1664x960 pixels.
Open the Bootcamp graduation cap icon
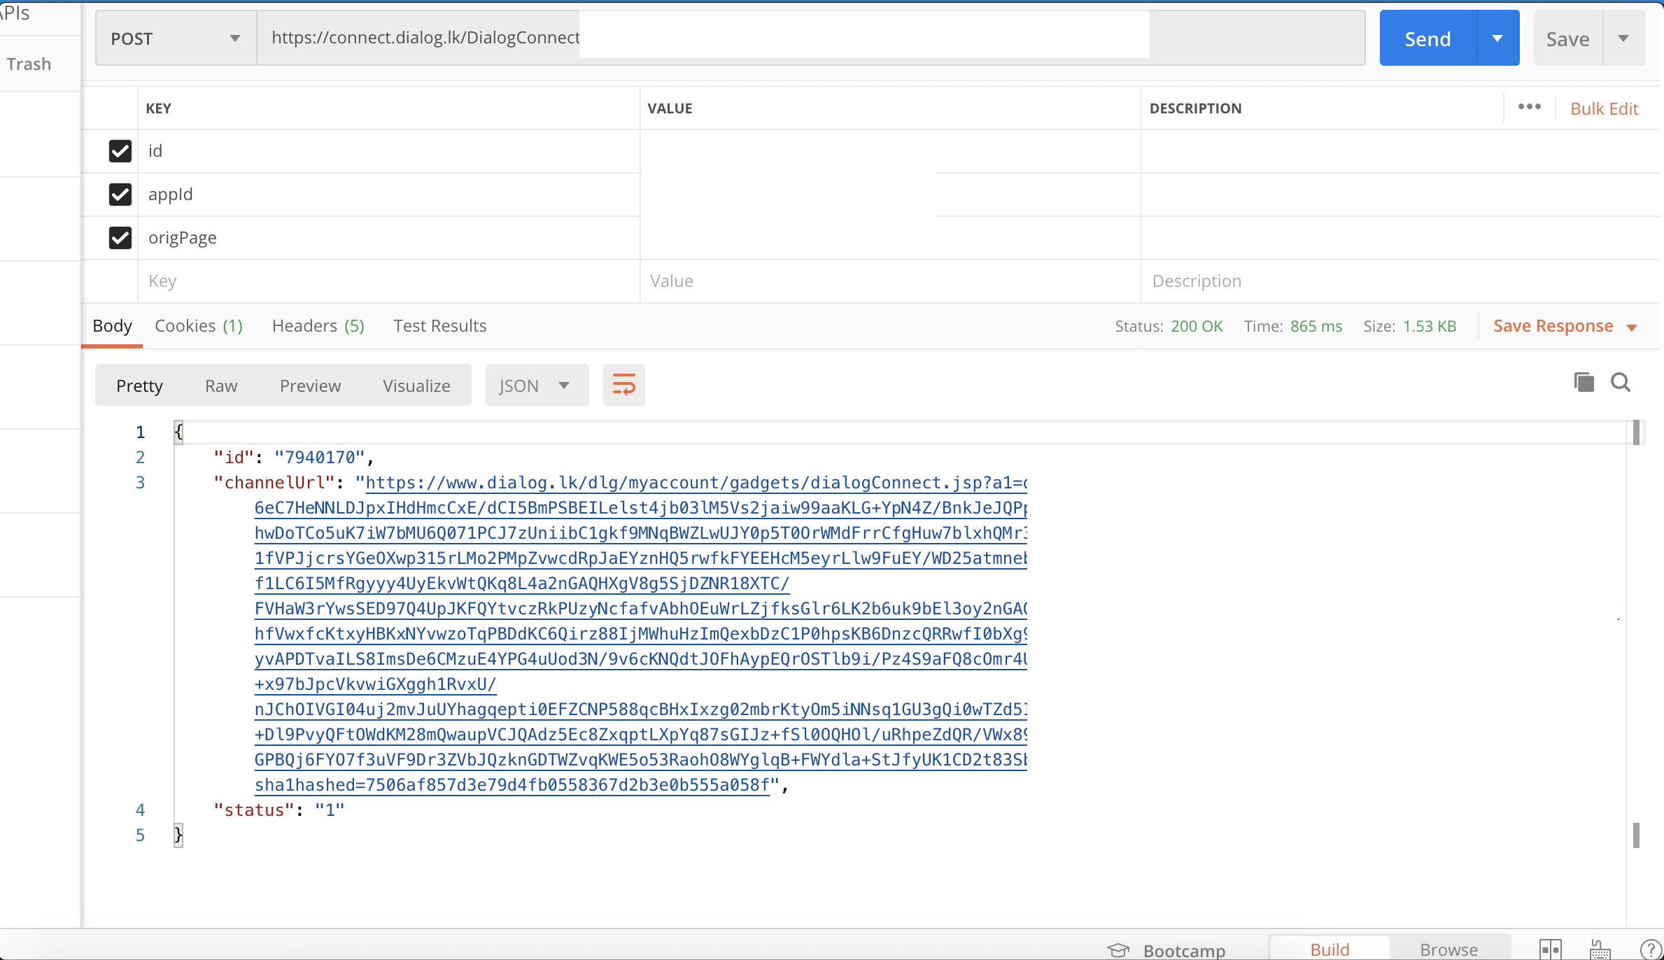point(1118,950)
